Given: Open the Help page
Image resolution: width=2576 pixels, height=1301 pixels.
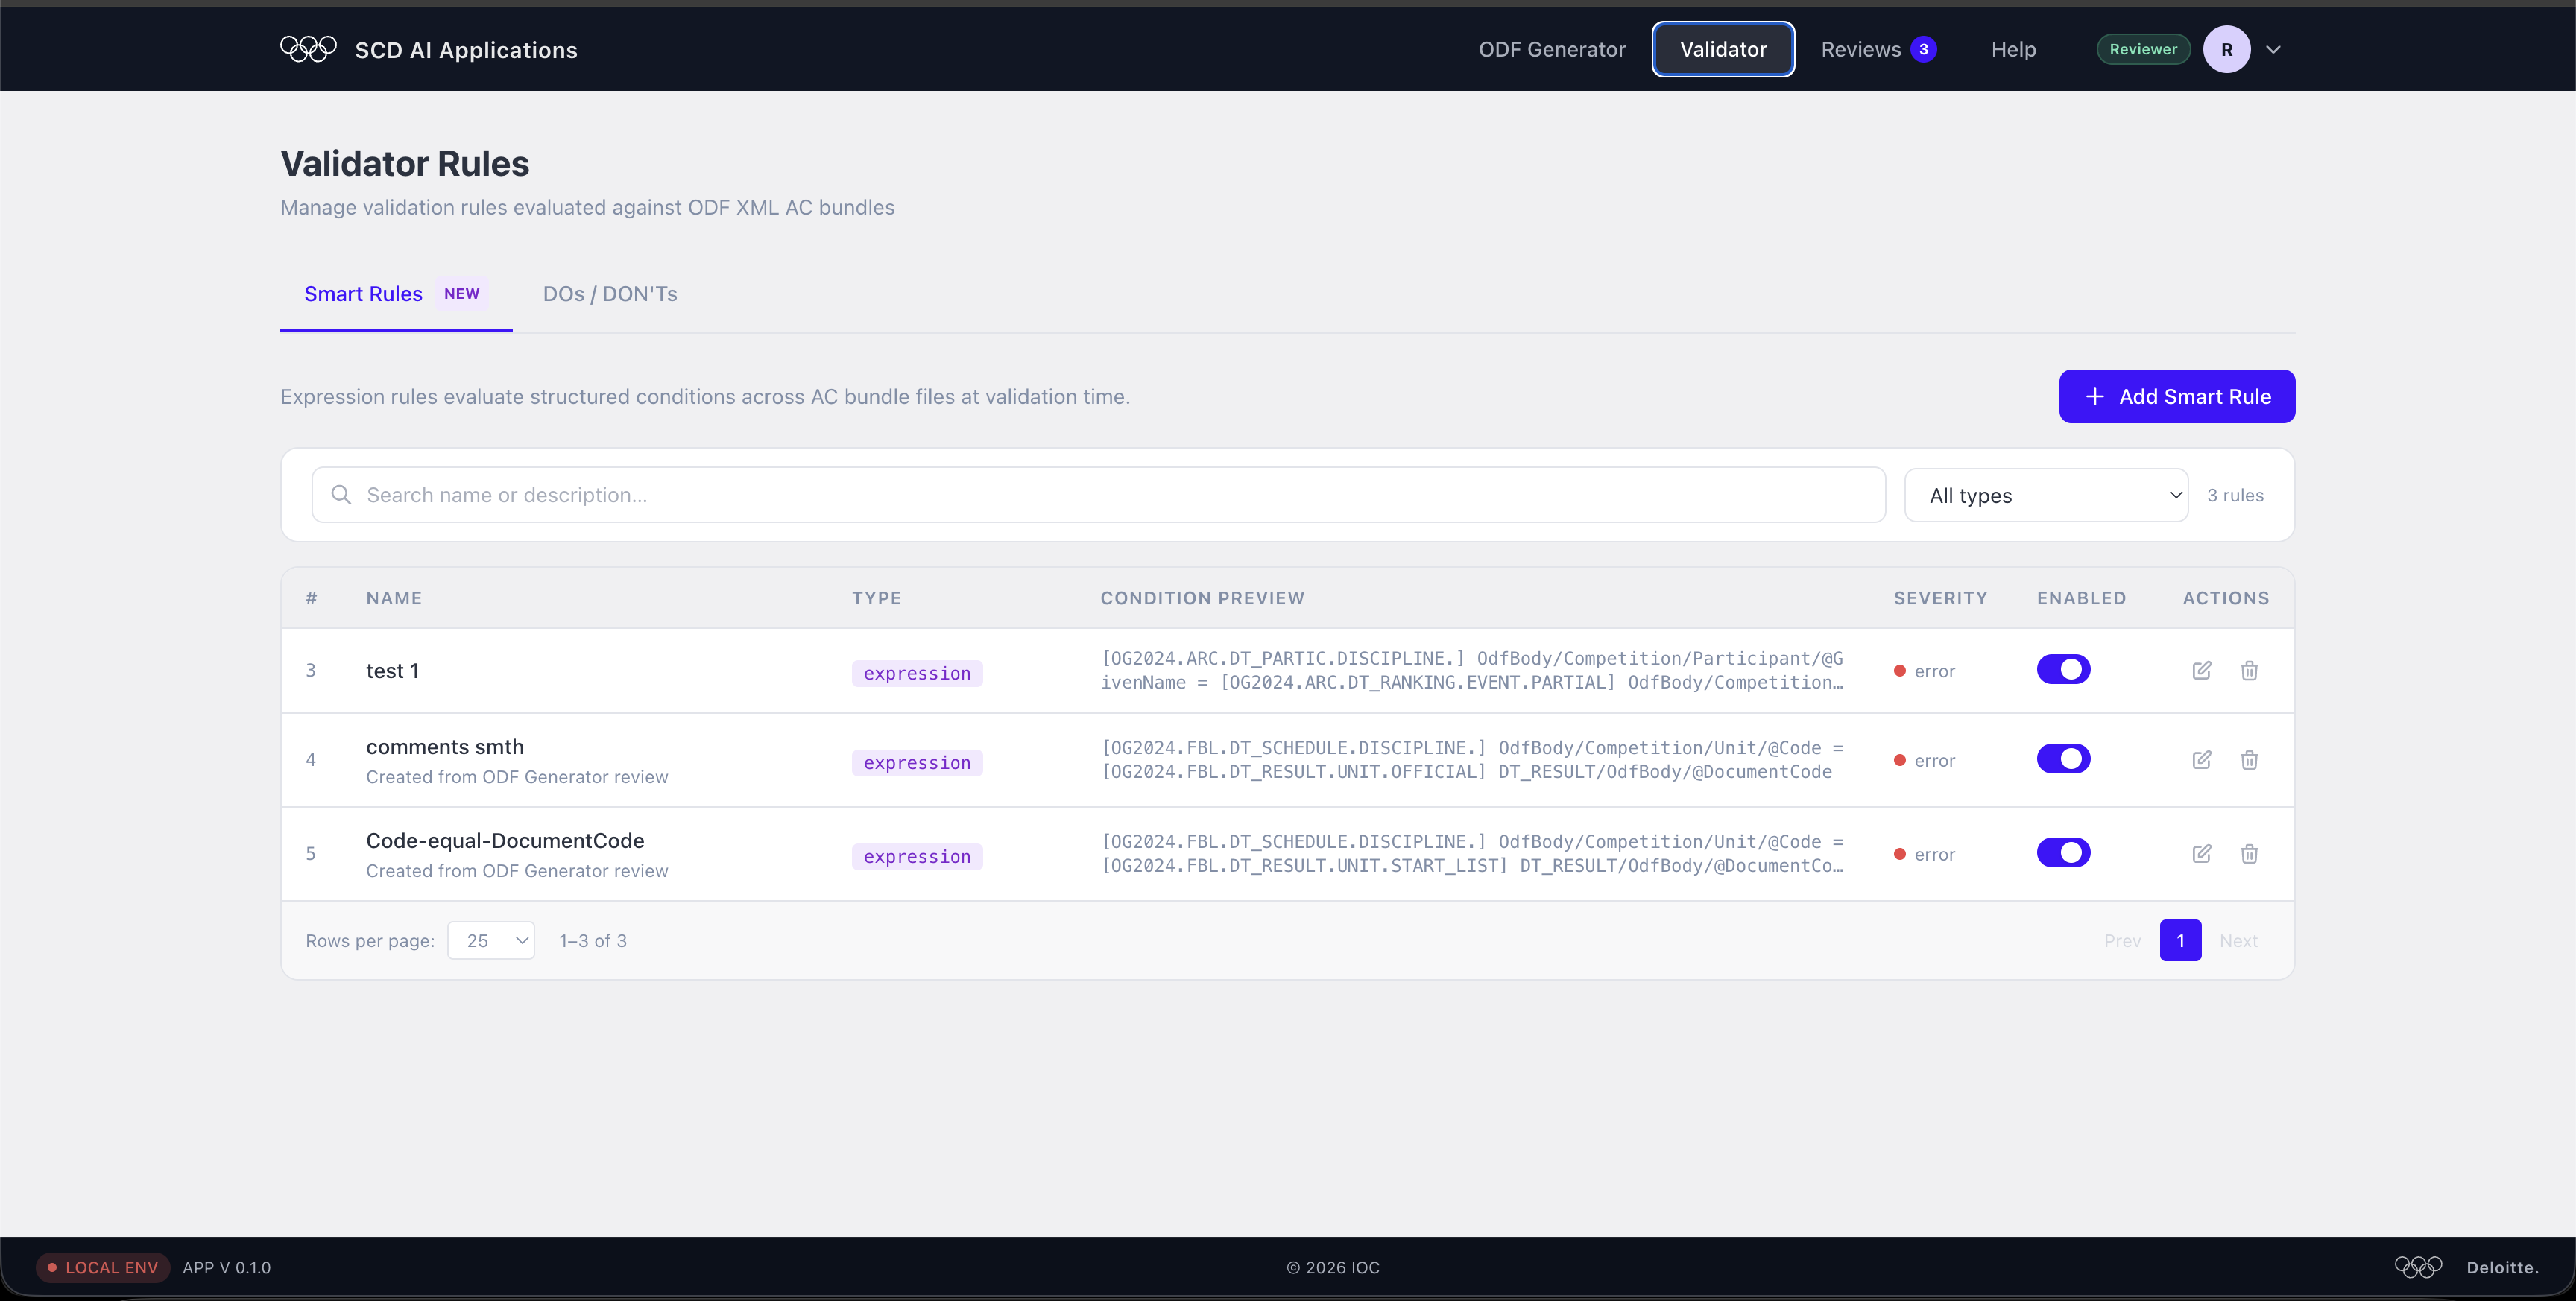Looking at the screenshot, I should click(2013, 49).
